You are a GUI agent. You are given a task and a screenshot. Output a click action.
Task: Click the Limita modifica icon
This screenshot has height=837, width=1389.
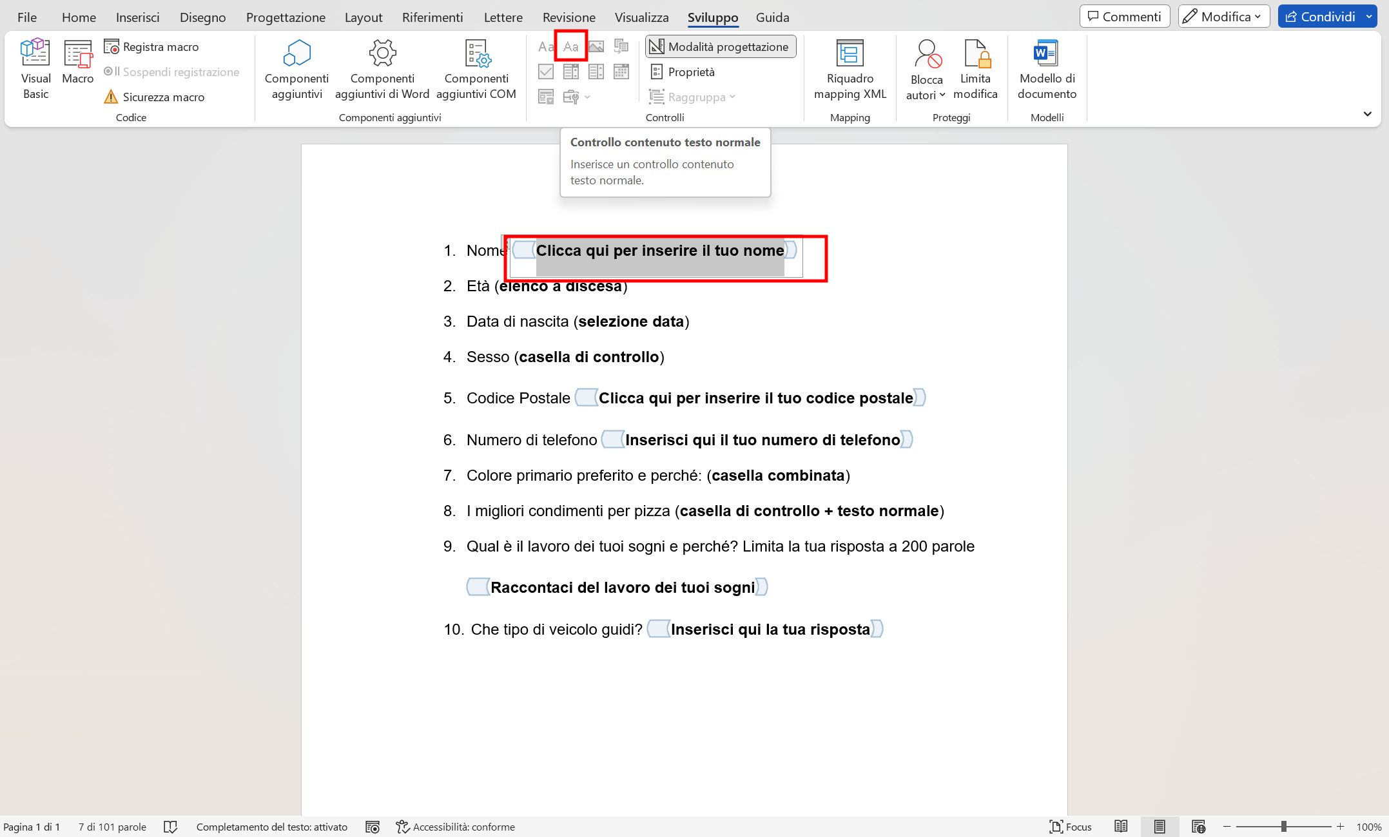point(975,68)
